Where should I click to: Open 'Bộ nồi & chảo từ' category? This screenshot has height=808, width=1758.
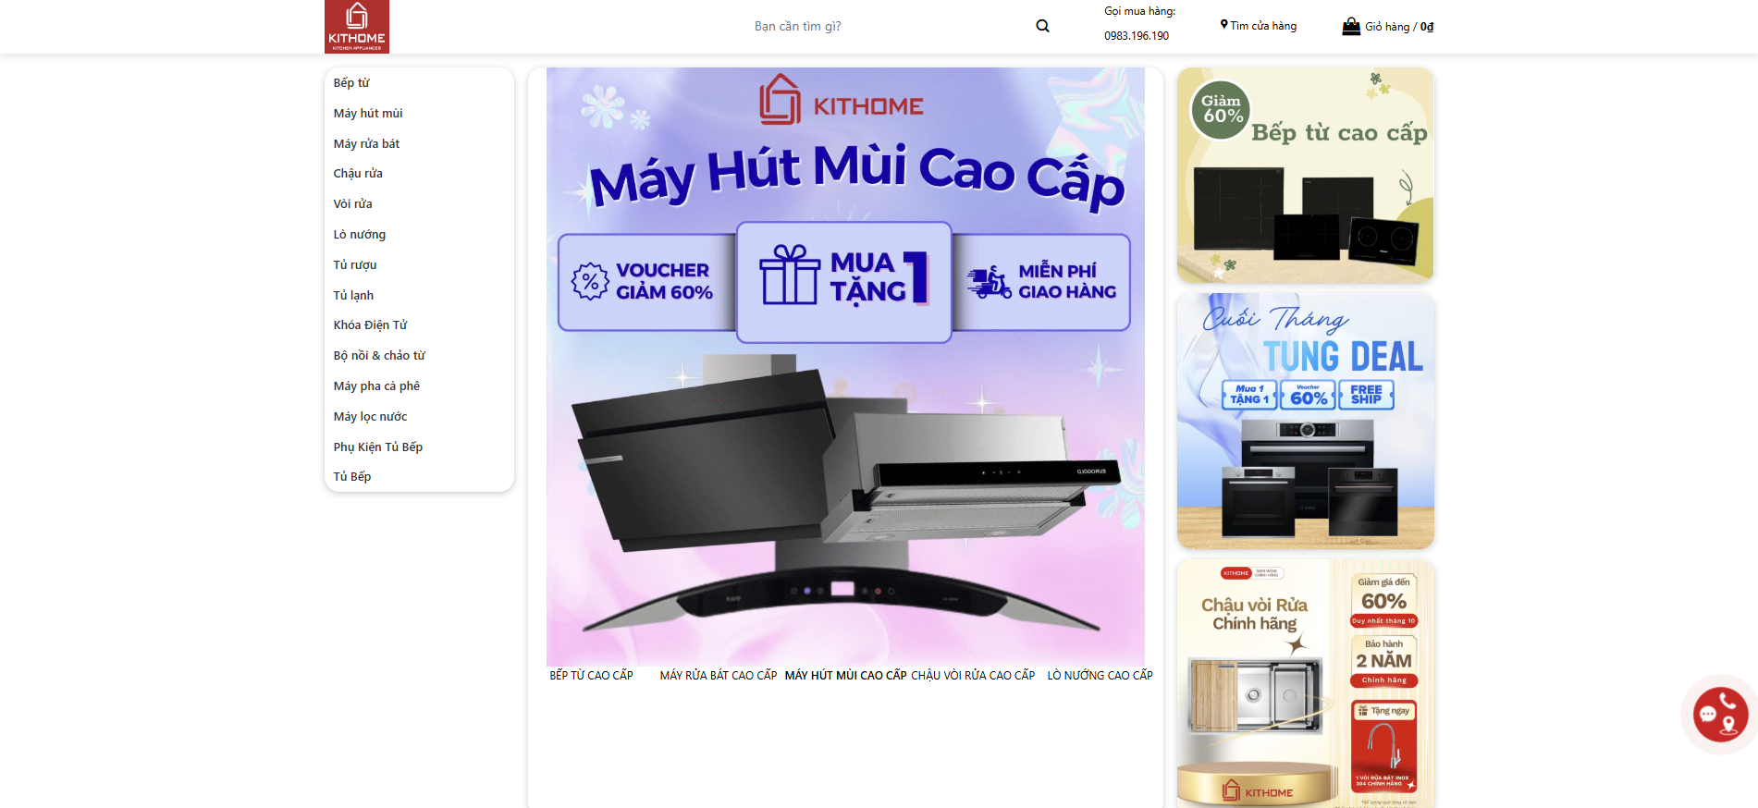coord(379,356)
